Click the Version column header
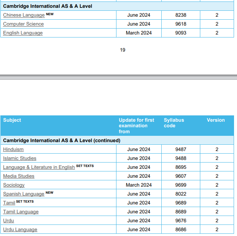This screenshot has height=236, width=237. [x=216, y=120]
